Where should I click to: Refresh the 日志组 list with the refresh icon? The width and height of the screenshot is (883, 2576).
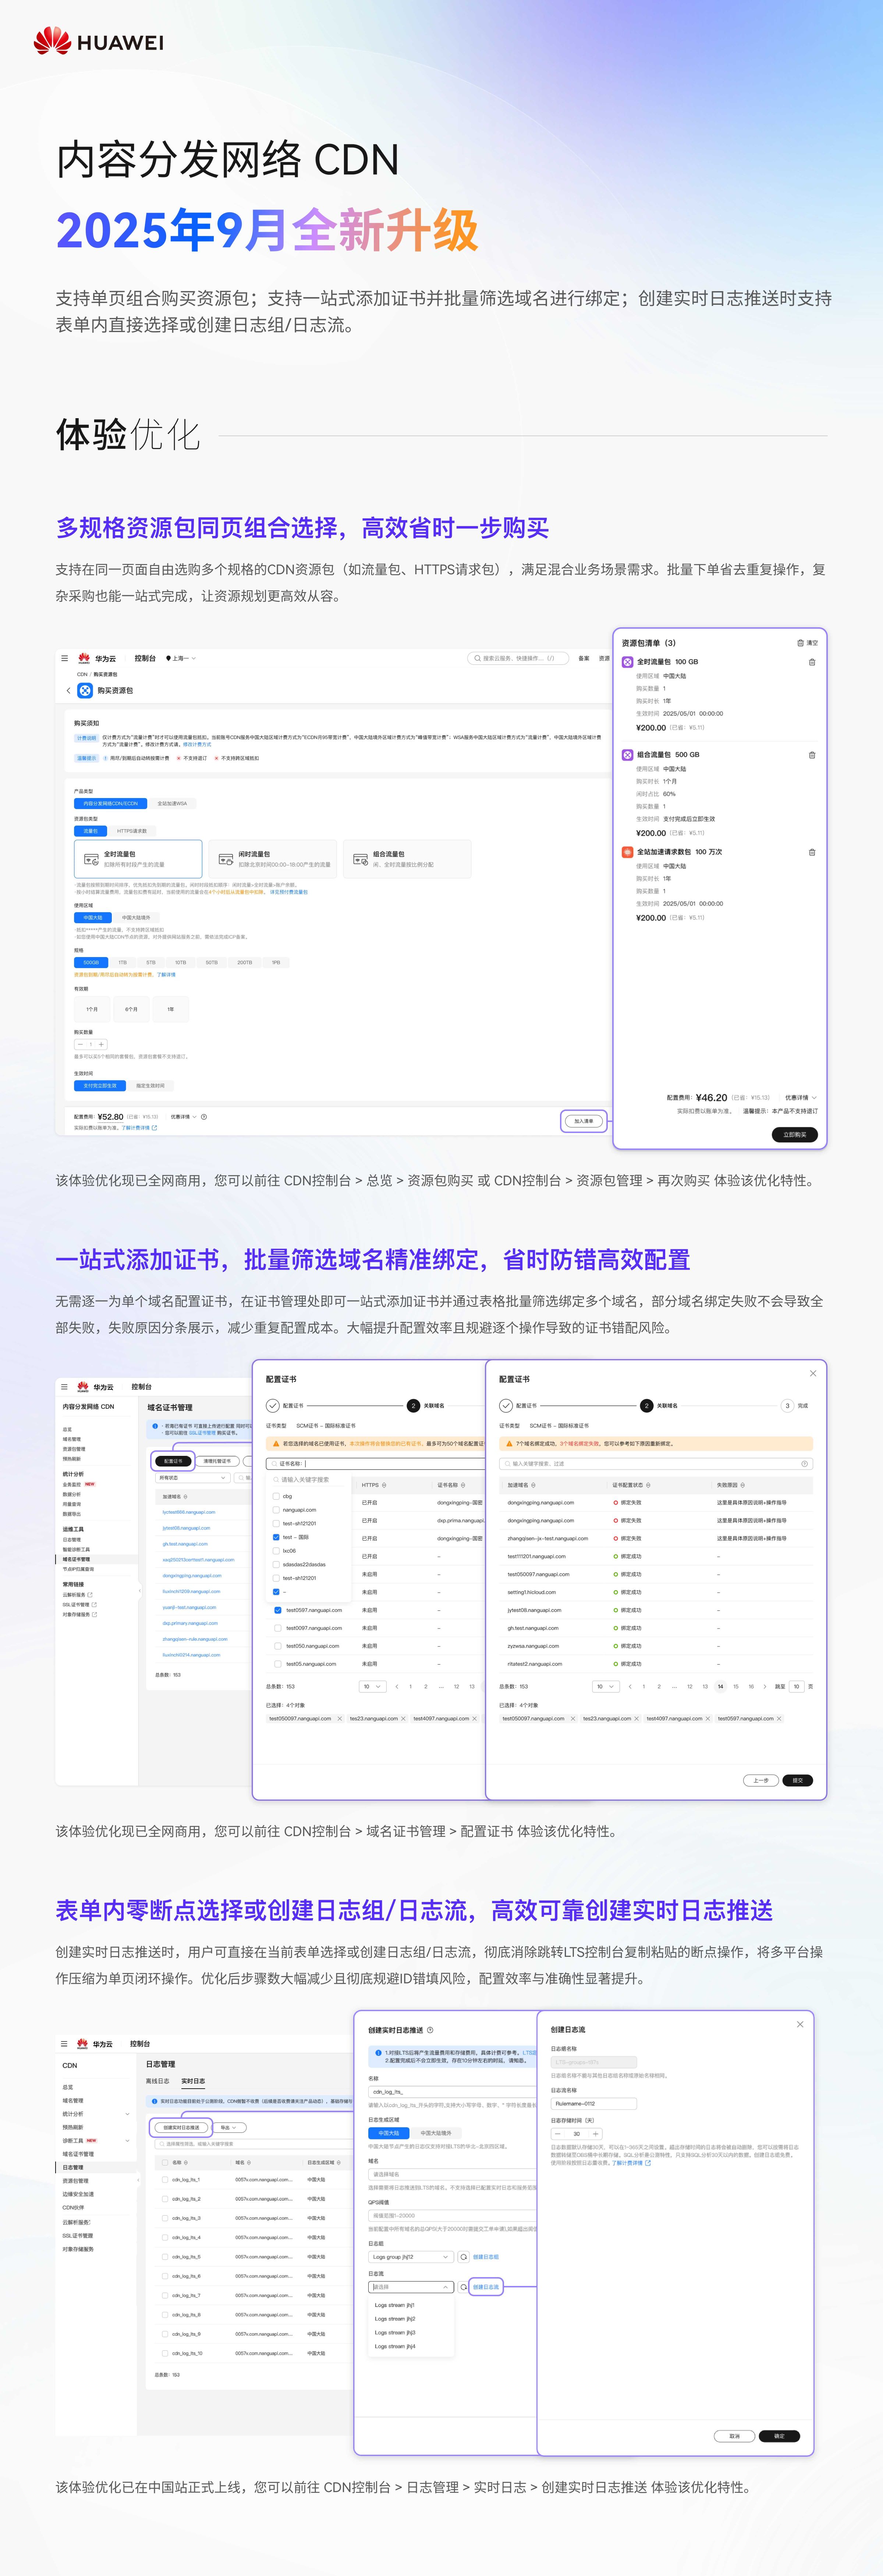(x=464, y=2257)
